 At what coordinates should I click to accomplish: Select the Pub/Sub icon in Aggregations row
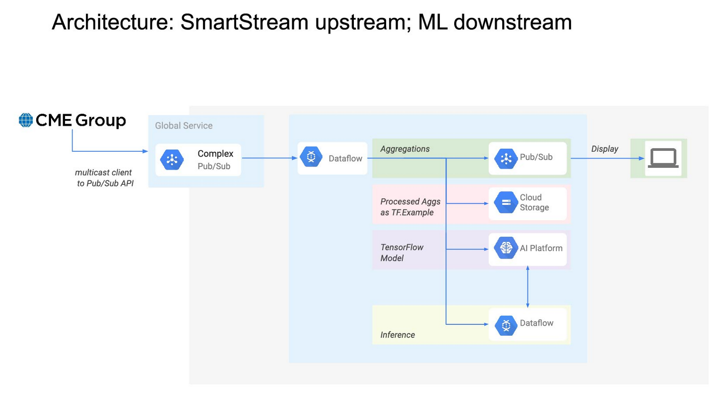(506, 159)
